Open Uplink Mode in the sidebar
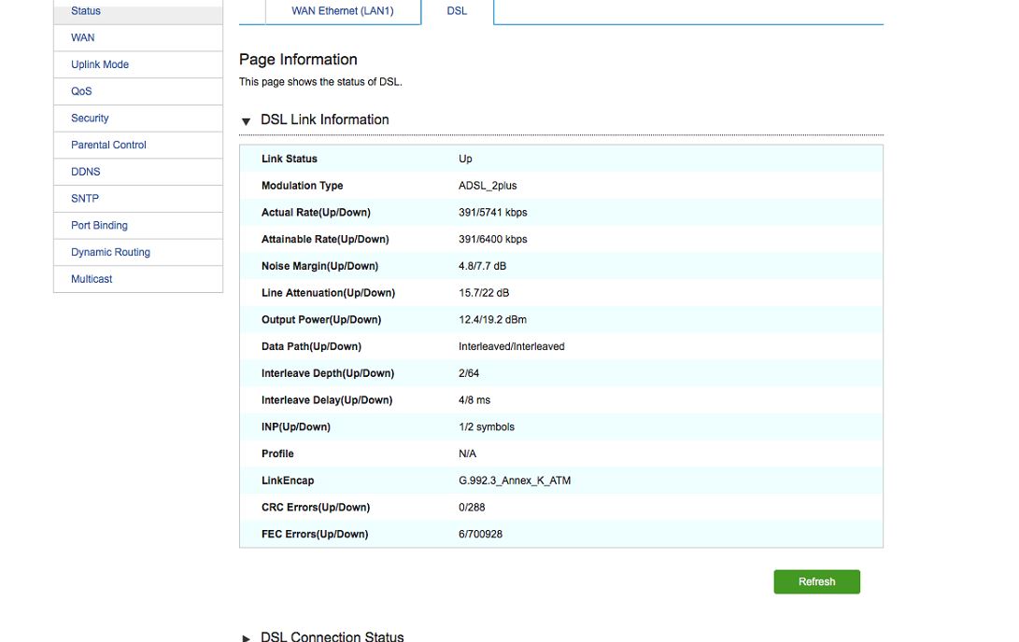Viewport: 1019px width, 642px height. [x=100, y=64]
